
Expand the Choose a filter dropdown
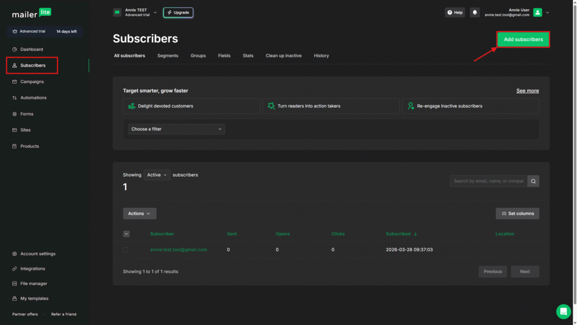point(176,129)
